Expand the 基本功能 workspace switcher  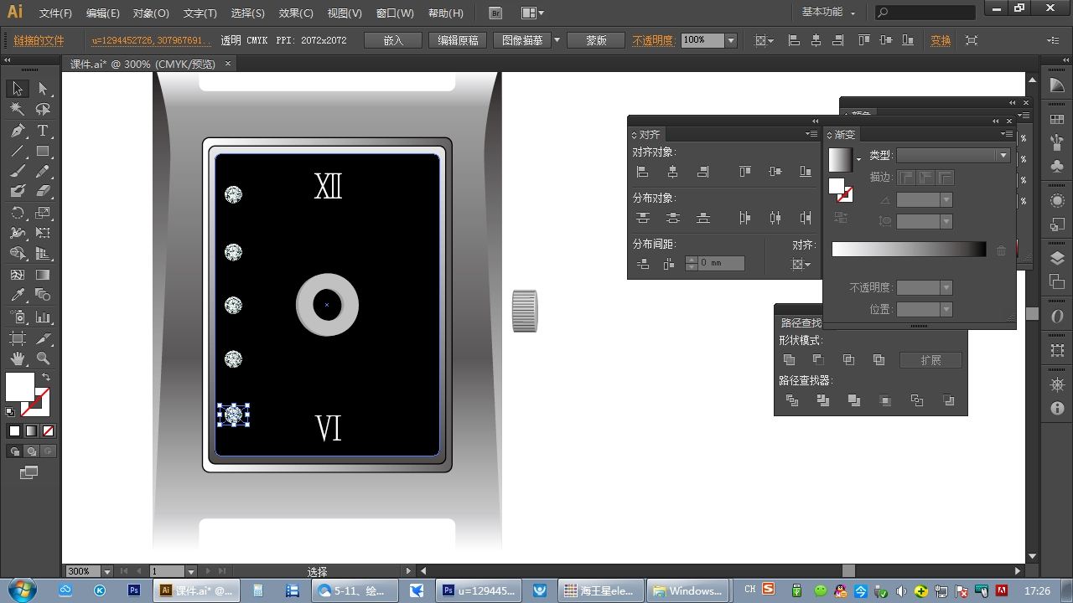[828, 13]
